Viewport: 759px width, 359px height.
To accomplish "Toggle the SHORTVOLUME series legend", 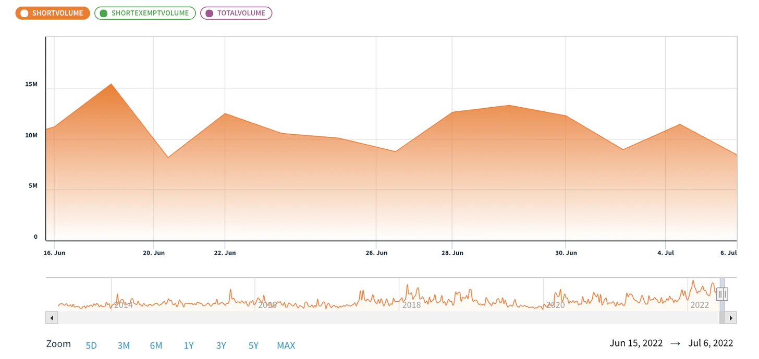I will [52, 14].
